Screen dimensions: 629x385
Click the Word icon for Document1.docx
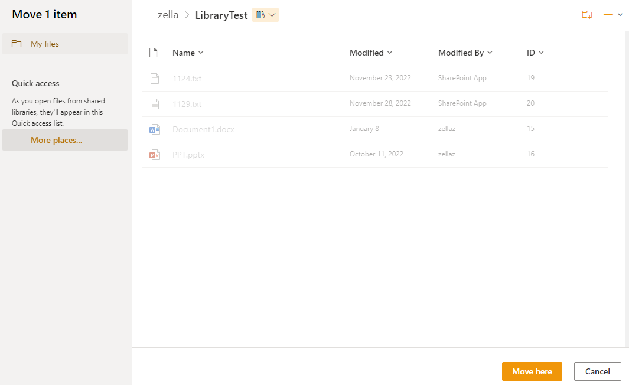154,129
